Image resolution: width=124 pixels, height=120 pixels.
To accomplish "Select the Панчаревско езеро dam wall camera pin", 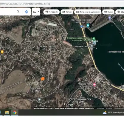I will tap(88, 25).
